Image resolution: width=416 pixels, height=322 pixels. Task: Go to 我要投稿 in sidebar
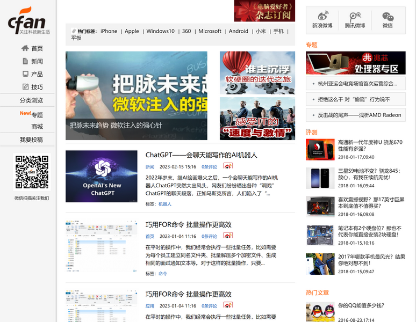tap(31, 140)
